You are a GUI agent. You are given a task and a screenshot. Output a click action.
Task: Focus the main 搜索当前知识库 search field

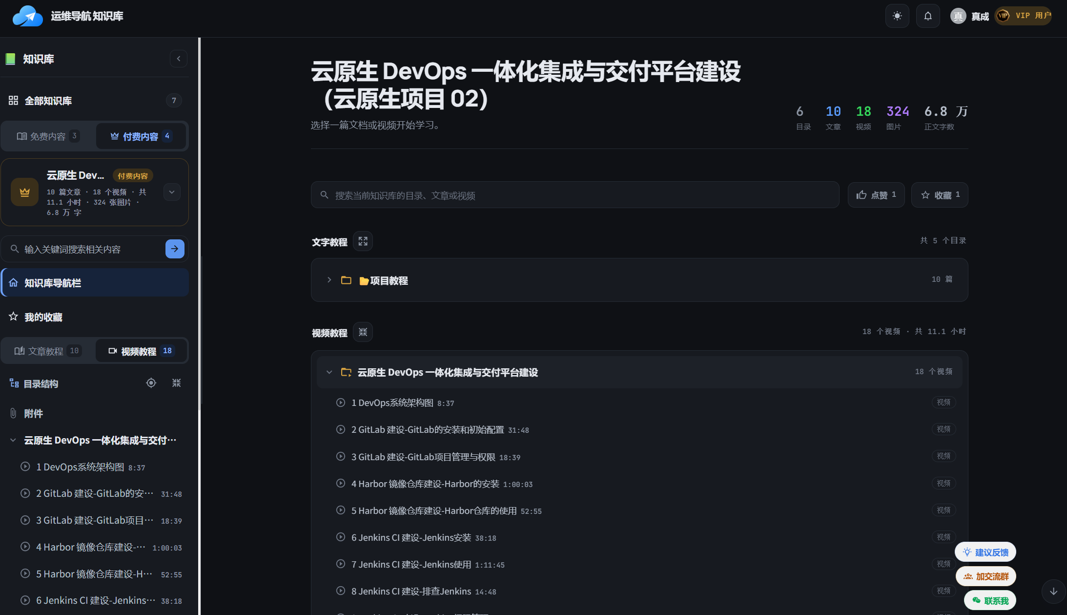tap(575, 195)
